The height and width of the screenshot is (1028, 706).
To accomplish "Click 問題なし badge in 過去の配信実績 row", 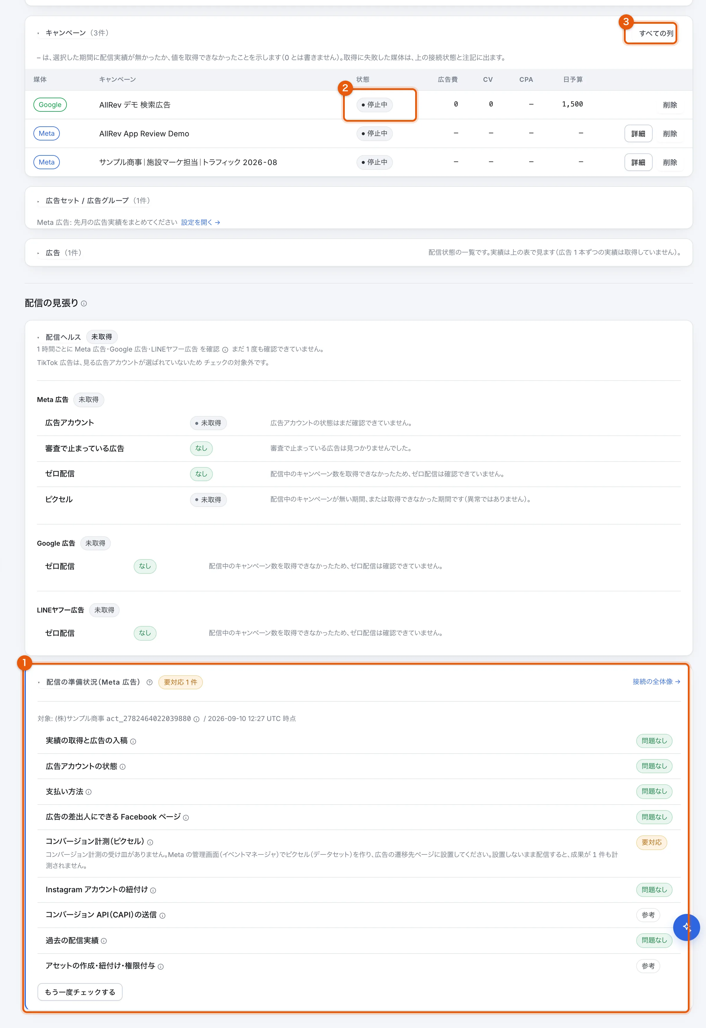I will pyautogui.click(x=654, y=940).
